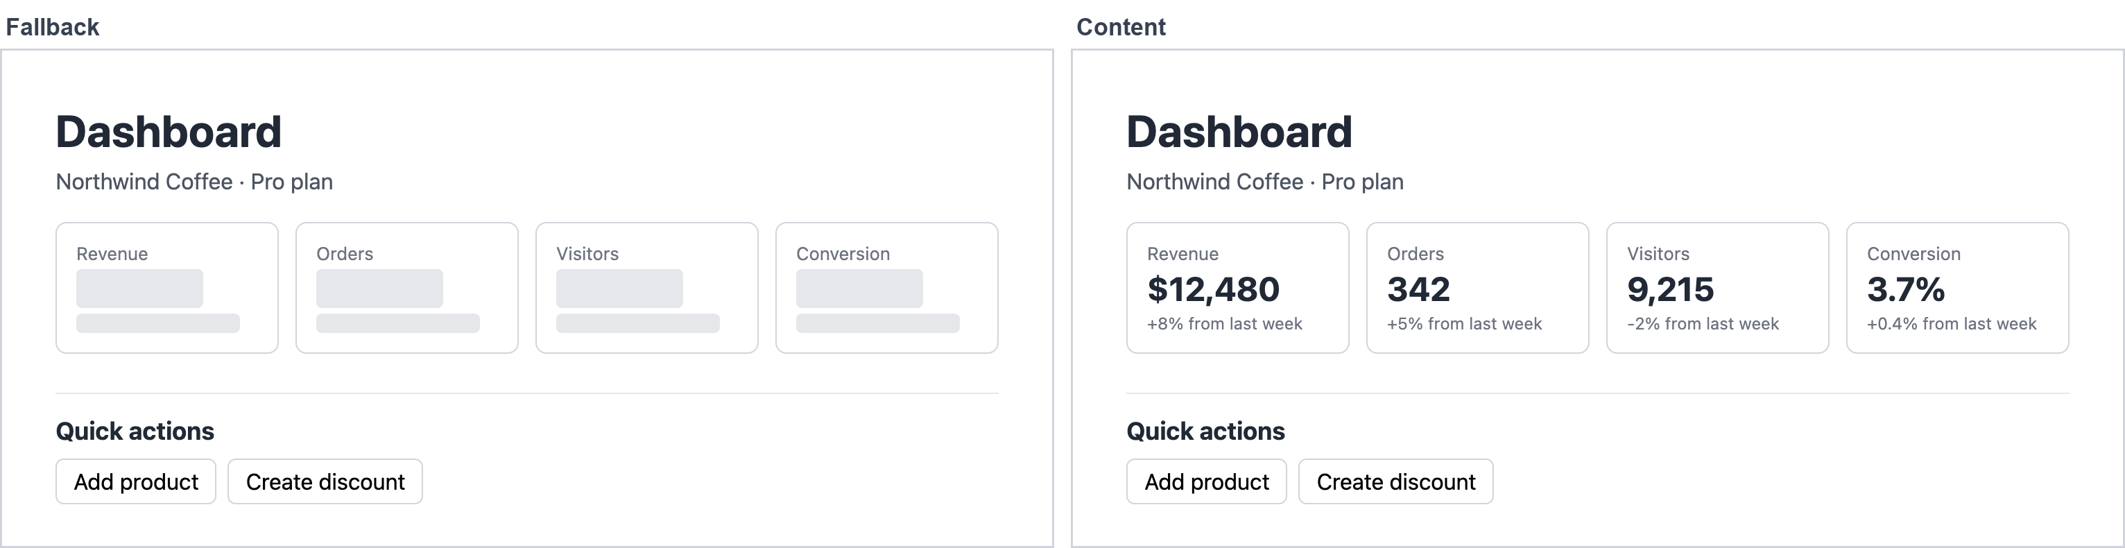The image size is (2125, 548).
Task: Click Create discount in the Content panel
Action: 1396,482
